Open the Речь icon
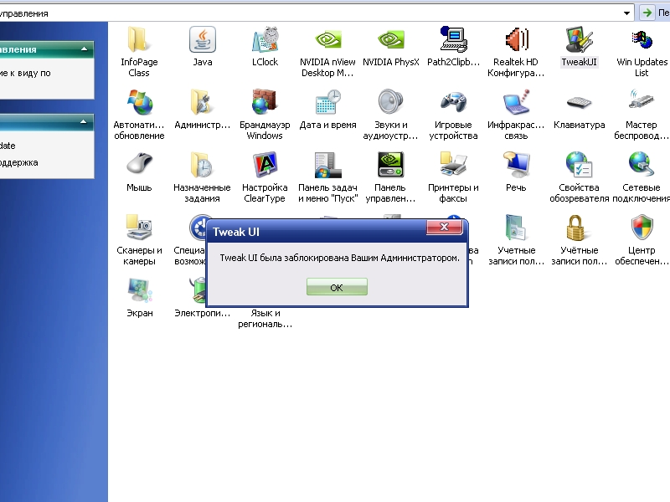The width and height of the screenshot is (670, 502). [516, 165]
